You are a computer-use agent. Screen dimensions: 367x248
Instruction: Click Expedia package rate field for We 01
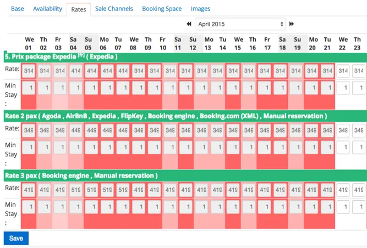29,70
